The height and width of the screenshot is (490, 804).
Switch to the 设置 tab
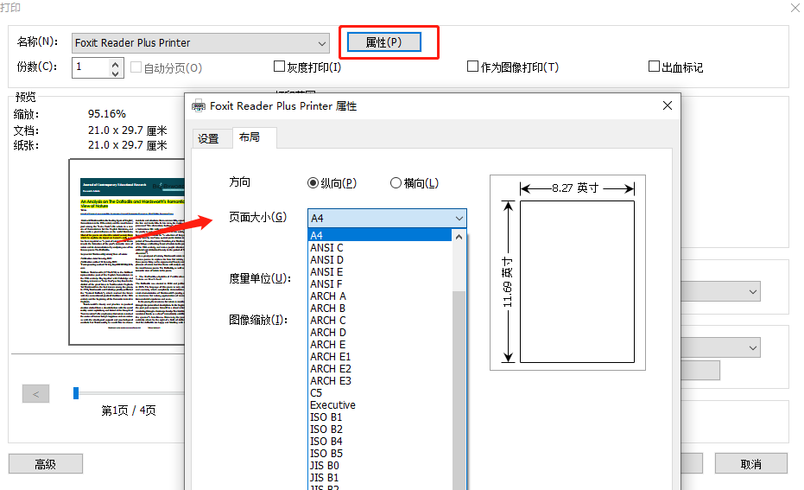[x=208, y=138]
